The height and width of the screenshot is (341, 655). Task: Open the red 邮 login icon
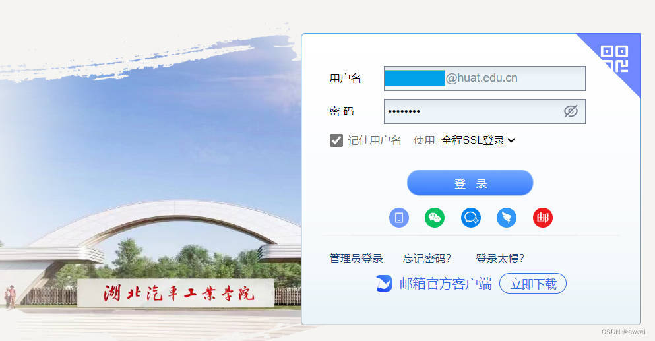(x=543, y=218)
